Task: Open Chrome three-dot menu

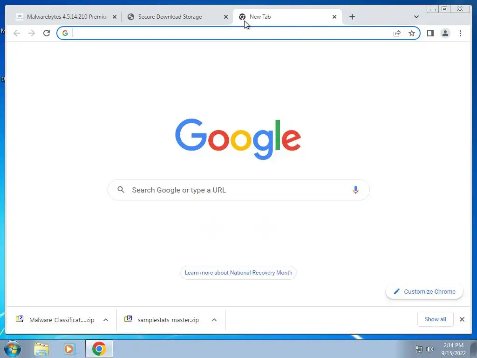Action: pyautogui.click(x=460, y=33)
